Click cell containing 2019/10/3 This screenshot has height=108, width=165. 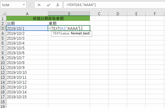tap(27, 38)
